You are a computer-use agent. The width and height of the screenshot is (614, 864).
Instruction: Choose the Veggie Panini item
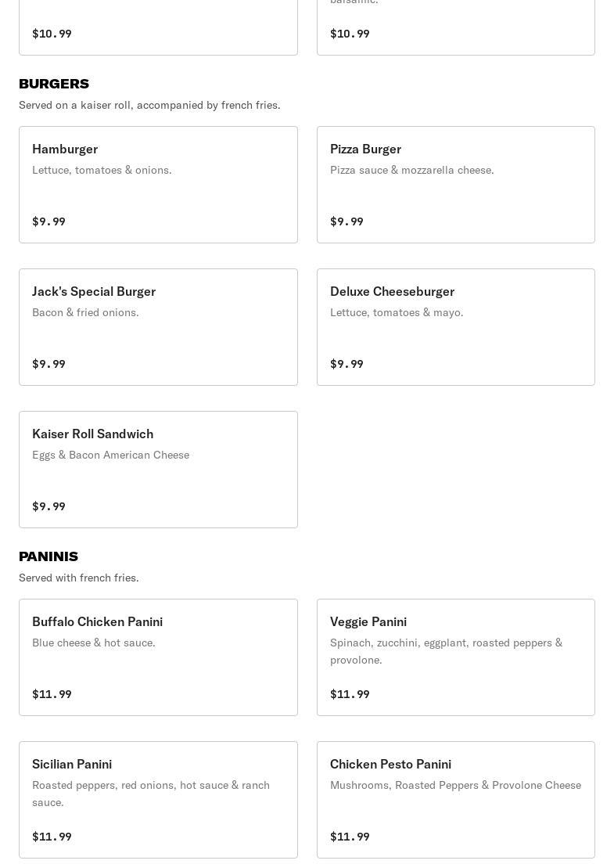click(x=456, y=657)
